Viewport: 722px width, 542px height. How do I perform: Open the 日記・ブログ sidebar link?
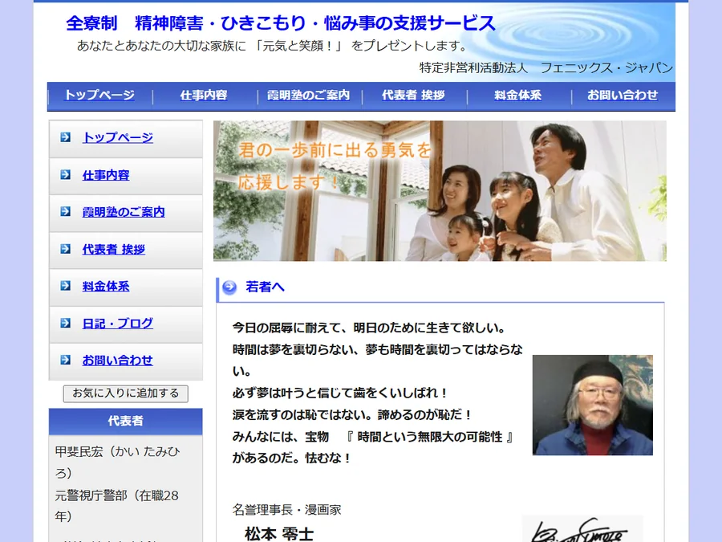(117, 323)
